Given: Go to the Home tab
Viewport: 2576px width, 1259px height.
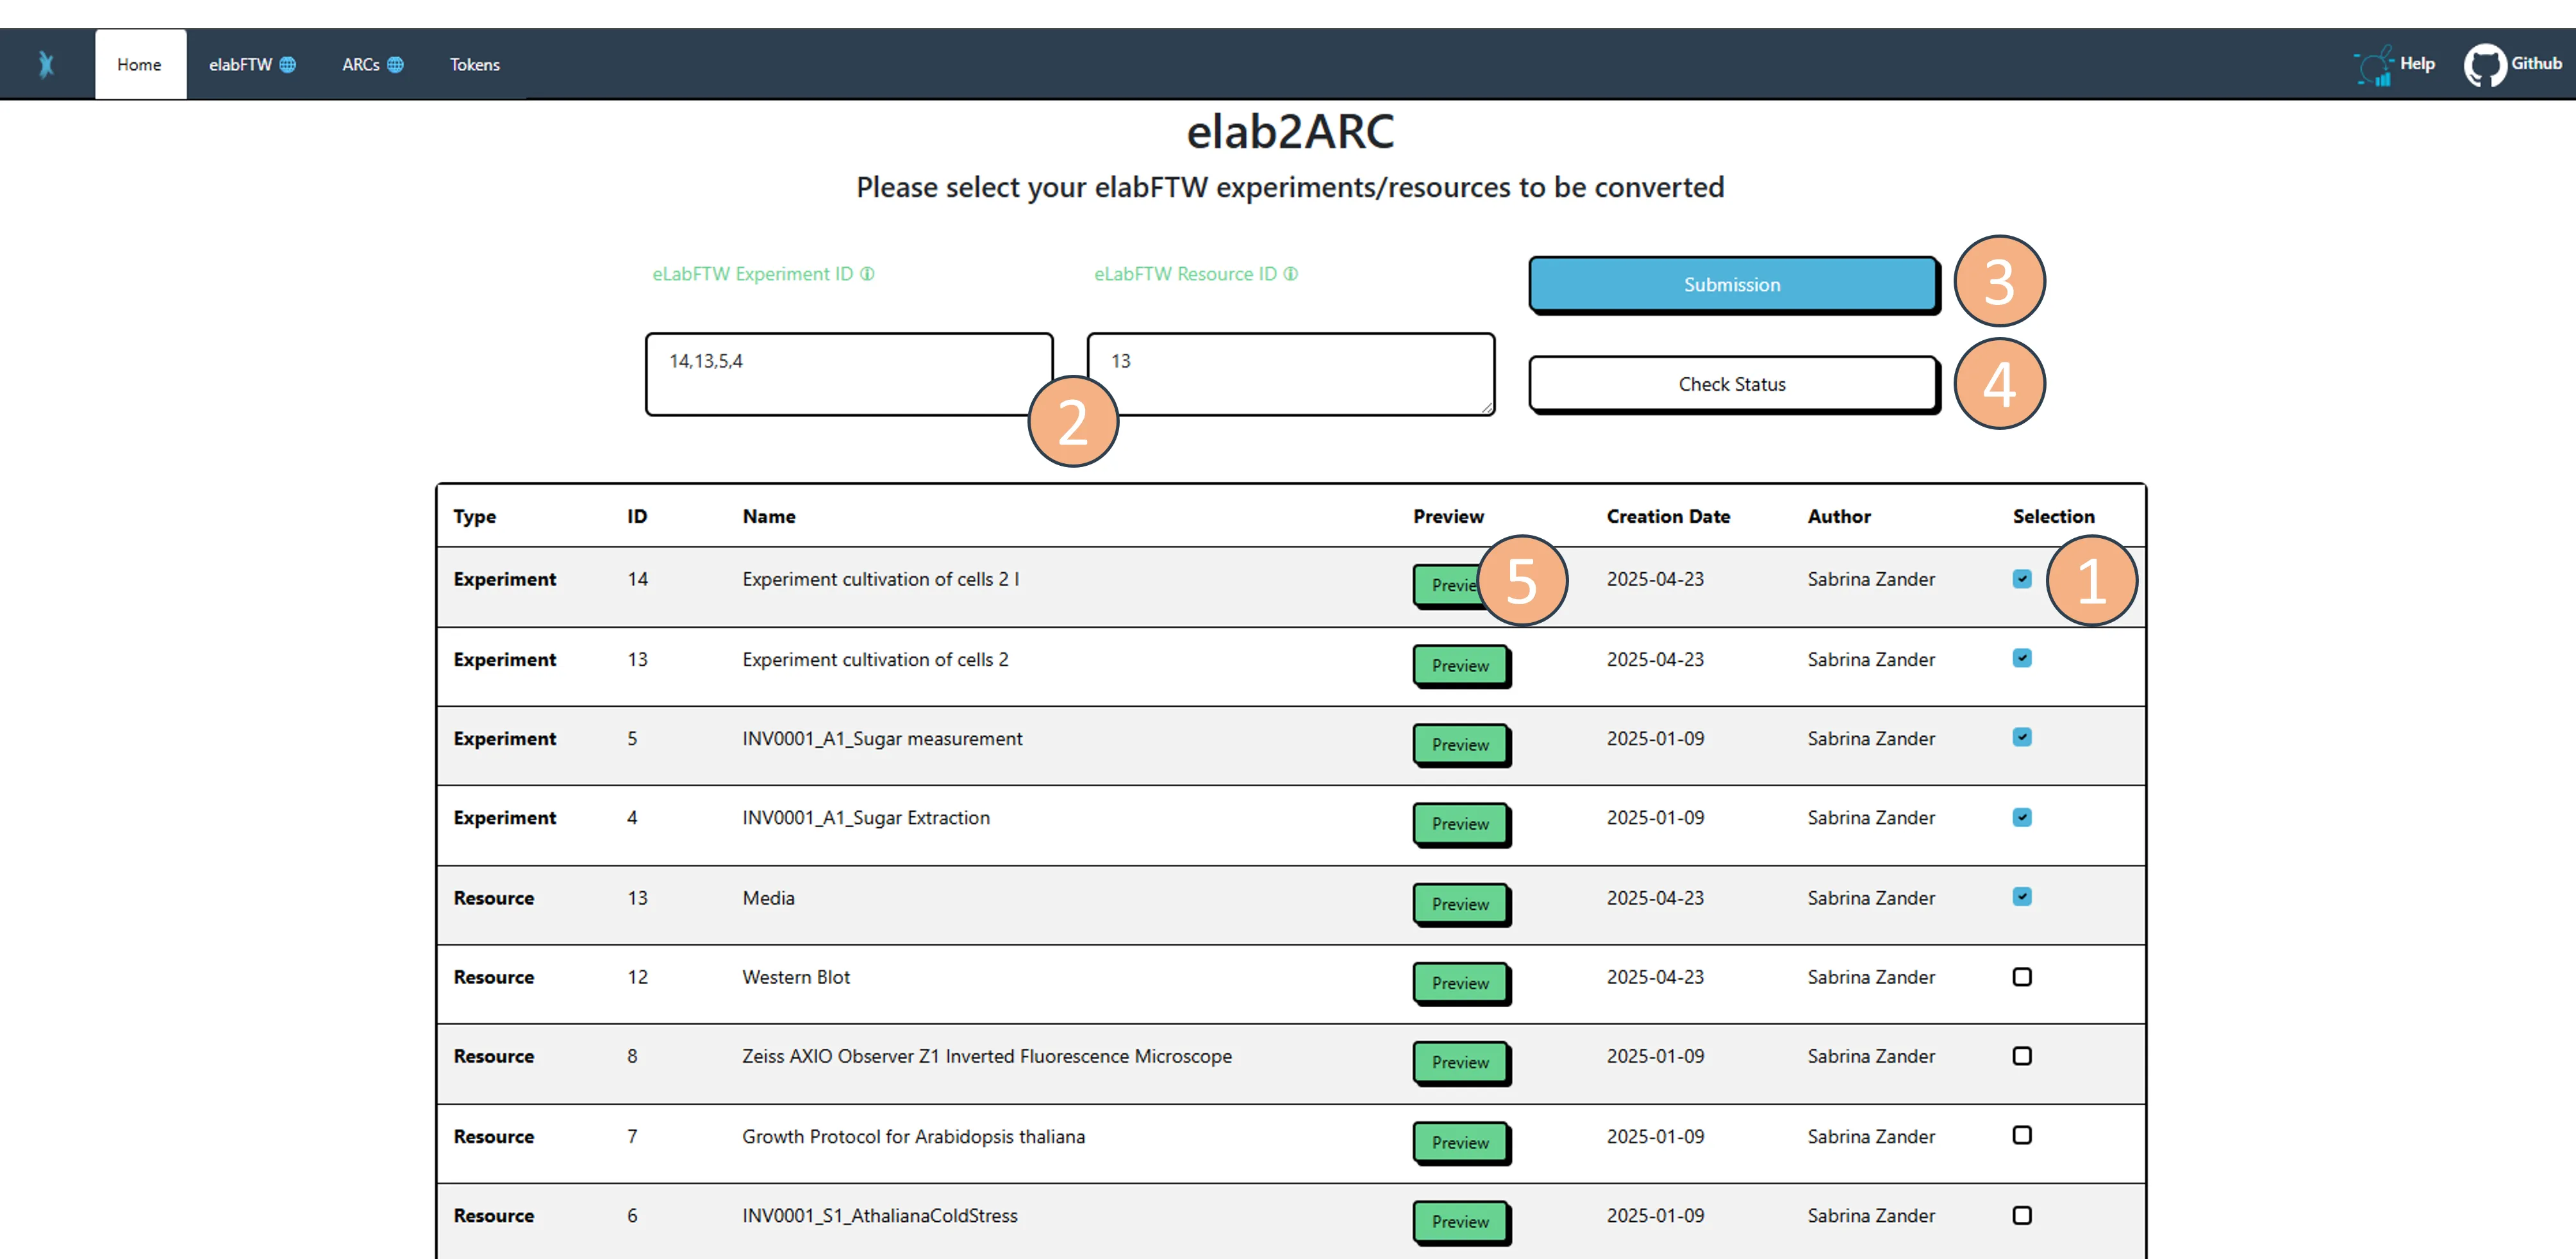Looking at the screenshot, I should click(139, 65).
